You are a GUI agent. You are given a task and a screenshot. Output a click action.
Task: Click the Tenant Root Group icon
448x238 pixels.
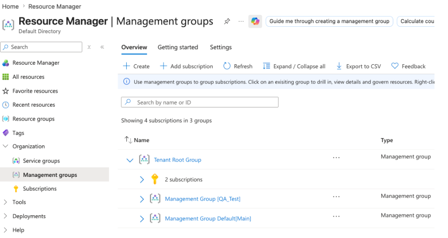click(x=144, y=159)
